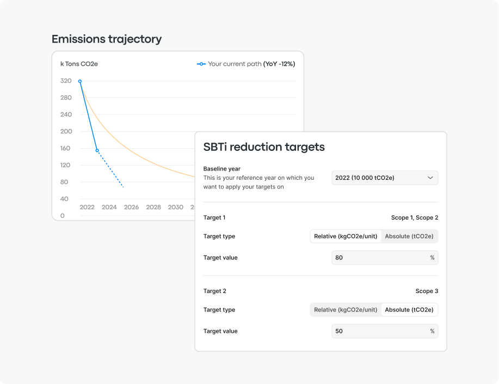Click the Emissions trajectory title

tap(107, 39)
